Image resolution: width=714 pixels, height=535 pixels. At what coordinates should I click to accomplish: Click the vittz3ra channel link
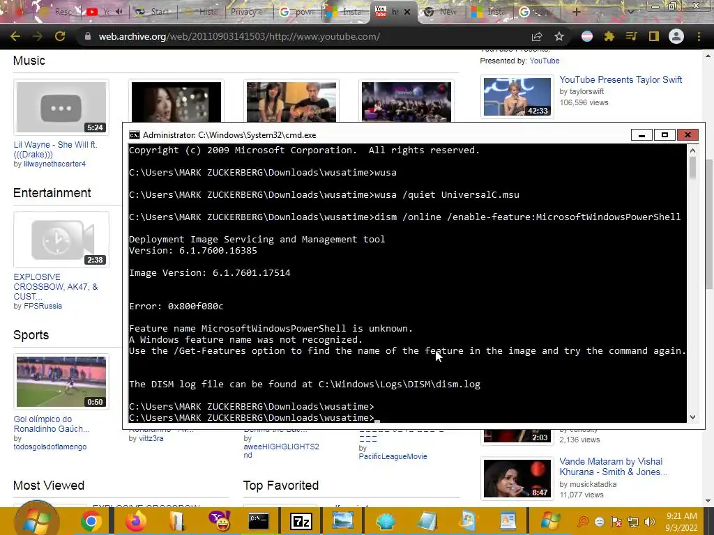151,439
